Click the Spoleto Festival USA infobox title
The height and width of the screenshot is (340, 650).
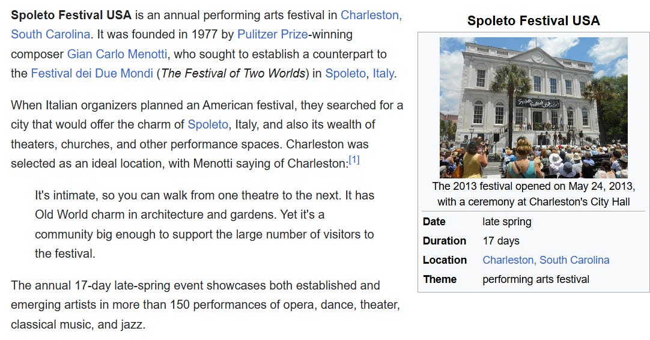tap(533, 21)
